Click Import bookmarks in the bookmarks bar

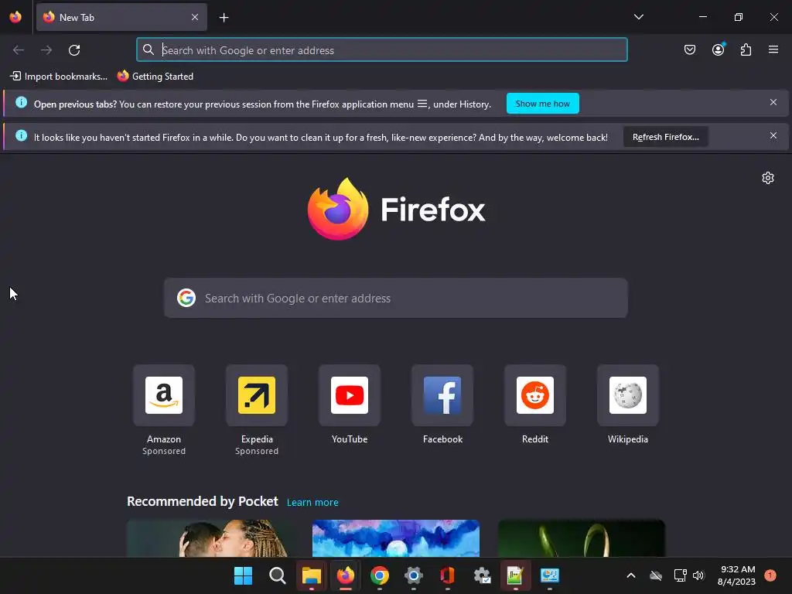(59, 77)
